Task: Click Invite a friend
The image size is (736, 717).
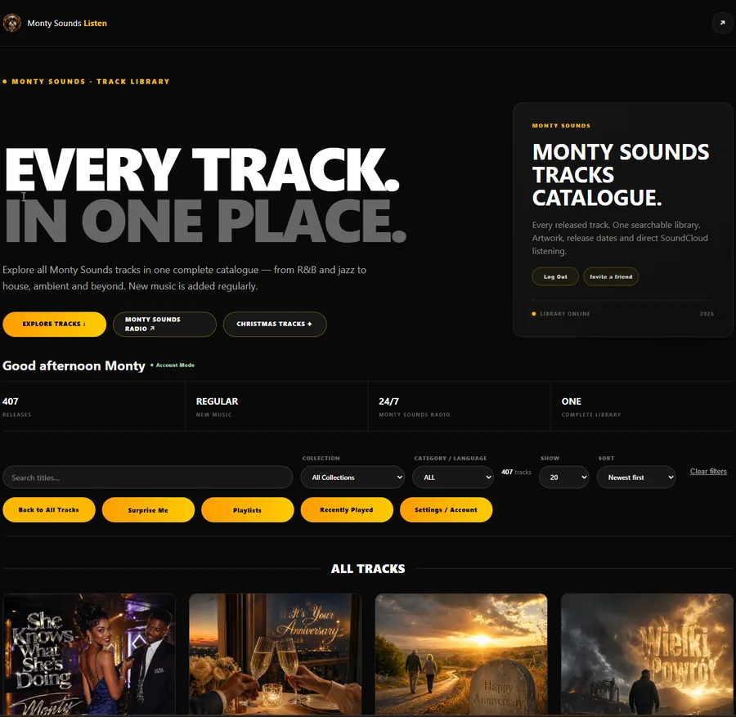Action: (611, 276)
